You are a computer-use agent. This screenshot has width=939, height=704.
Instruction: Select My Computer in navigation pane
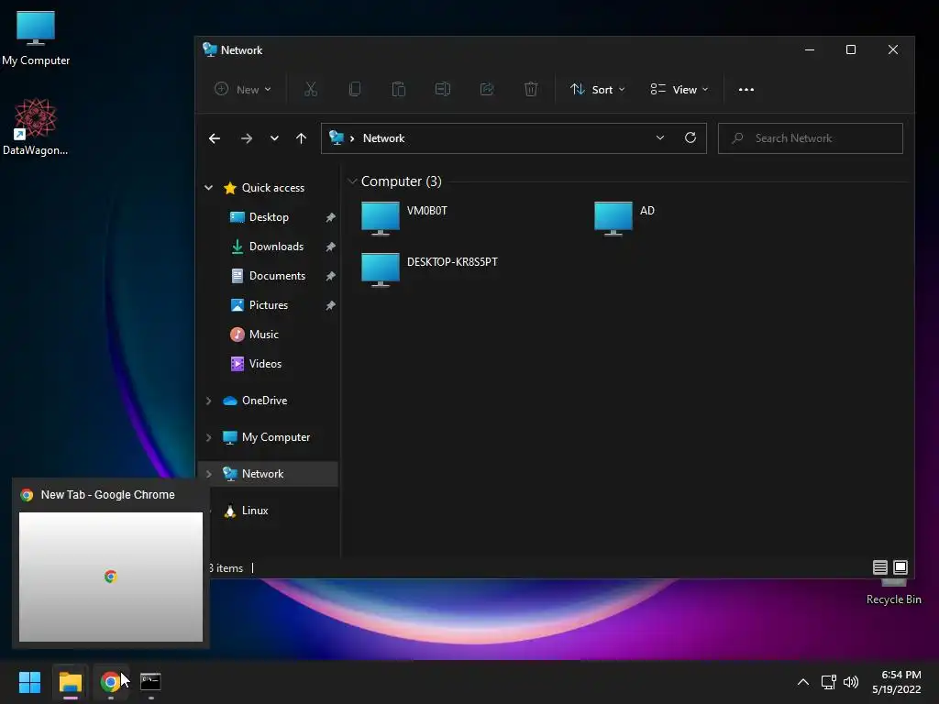(275, 437)
